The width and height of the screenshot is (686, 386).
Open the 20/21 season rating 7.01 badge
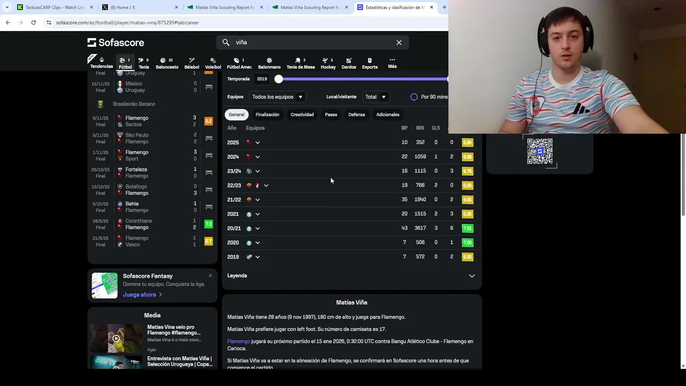(467, 228)
